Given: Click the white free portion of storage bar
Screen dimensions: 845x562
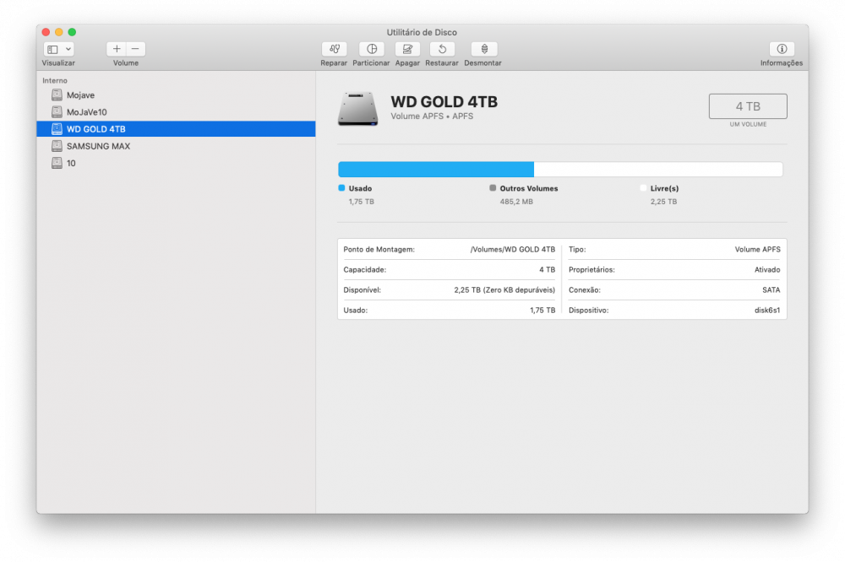Looking at the screenshot, I should click(658, 169).
